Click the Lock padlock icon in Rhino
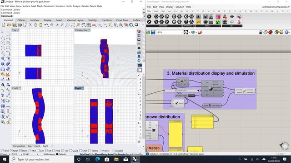 [120, 25]
